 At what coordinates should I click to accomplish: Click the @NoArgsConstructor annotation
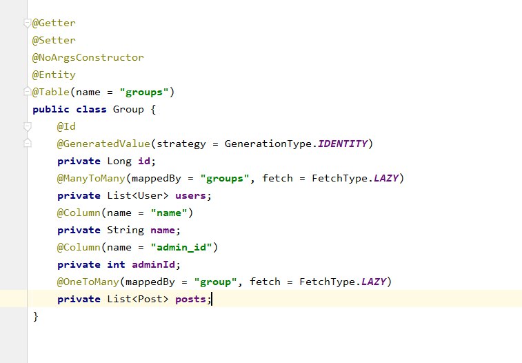click(x=88, y=57)
